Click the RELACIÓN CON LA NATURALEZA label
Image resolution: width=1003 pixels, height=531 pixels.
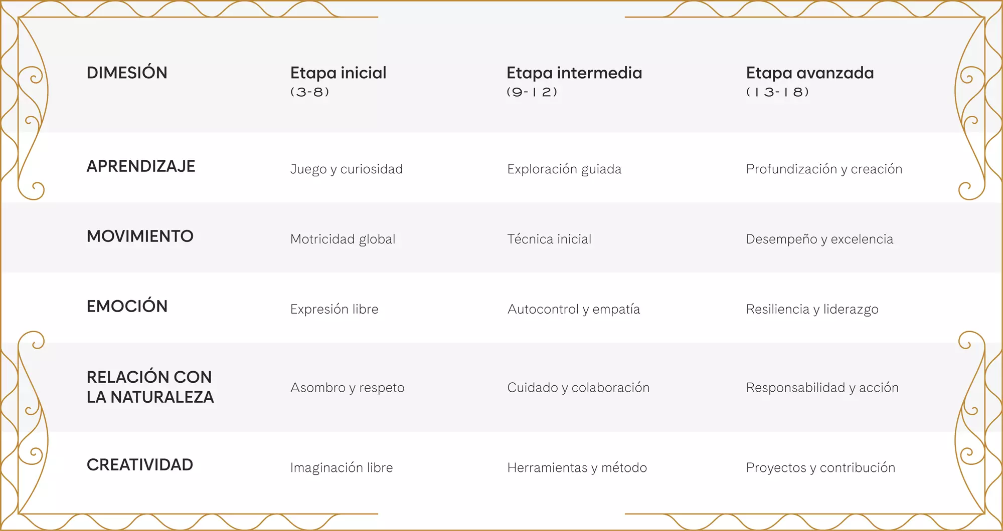click(150, 387)
